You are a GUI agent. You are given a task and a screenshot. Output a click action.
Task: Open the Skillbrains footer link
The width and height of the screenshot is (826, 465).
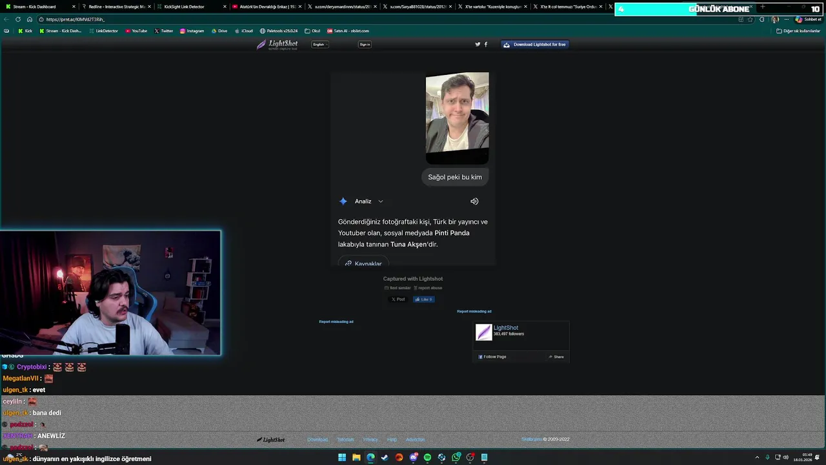[x=532, y=440]
